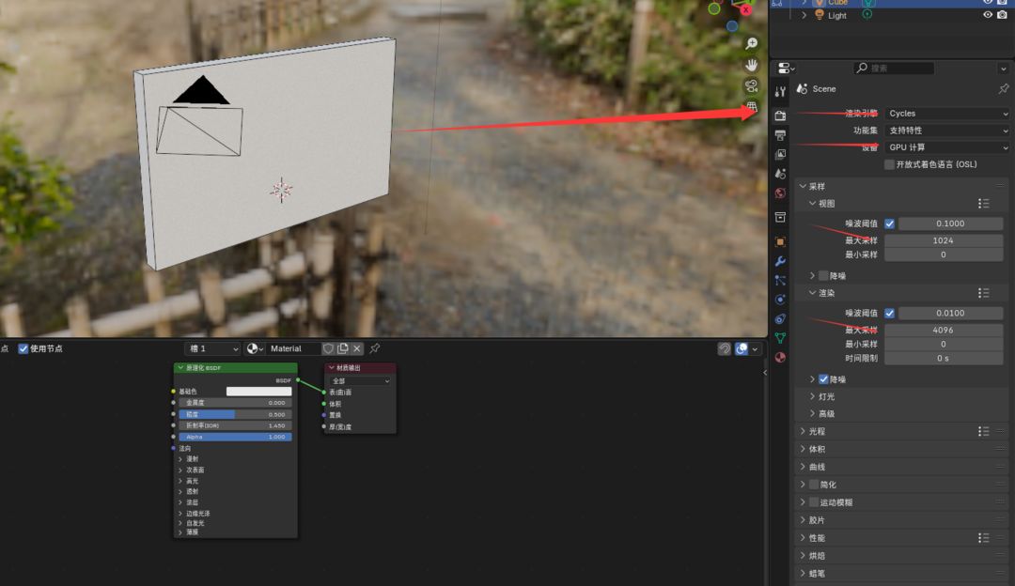The height and width of the screenshot is (586, 1015).
Task: Open the Collection properties tab icon
Action: 780,217
